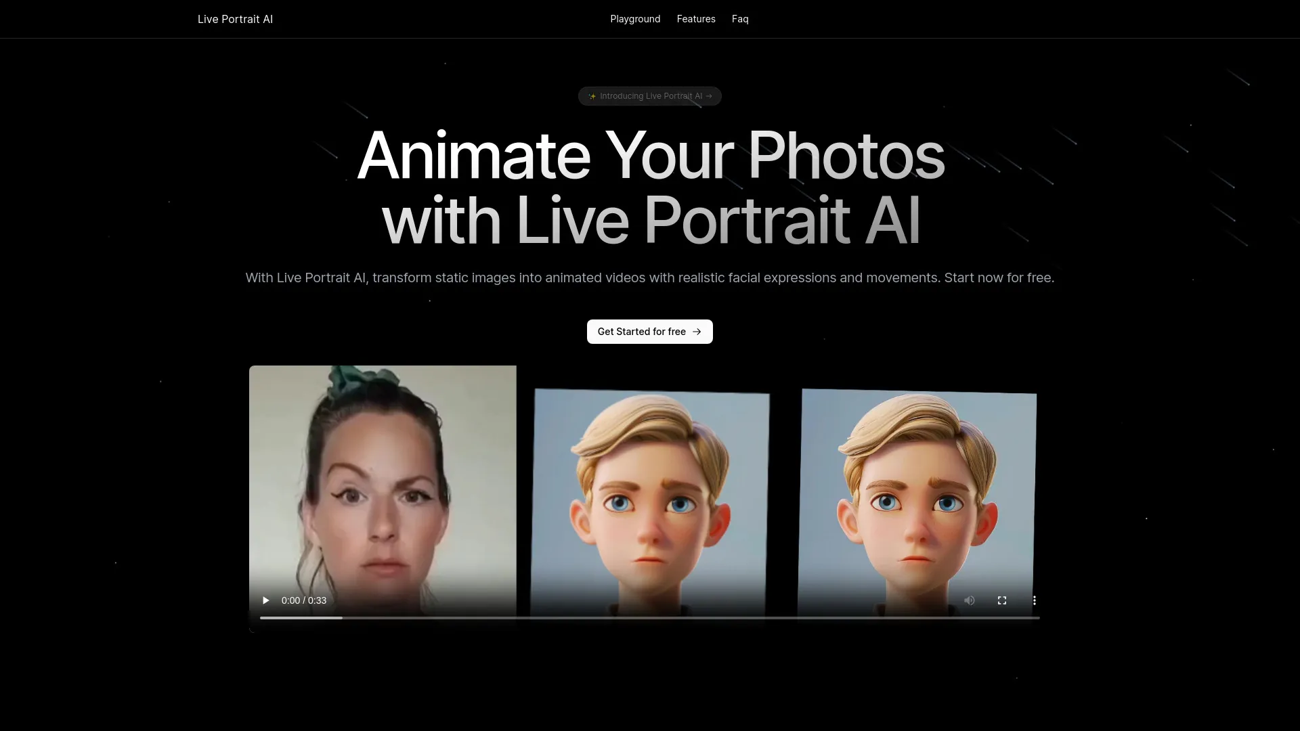1300x731 pixels.
Task: Click the 0:00 / 0:33 time display
Action: coord(304,600)
